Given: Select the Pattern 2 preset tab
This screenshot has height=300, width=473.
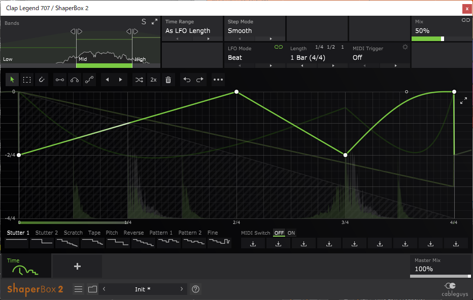Looking at the screenshot, I should tap(190, 233).
